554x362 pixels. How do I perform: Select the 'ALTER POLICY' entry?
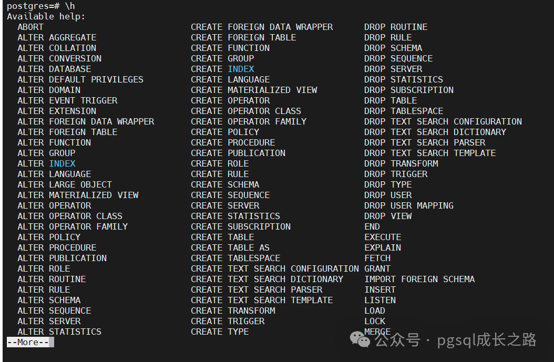pos(49,237)
